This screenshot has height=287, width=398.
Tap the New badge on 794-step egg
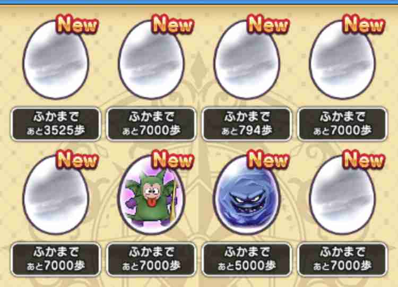pyautogui.click(x=269, y=24)
